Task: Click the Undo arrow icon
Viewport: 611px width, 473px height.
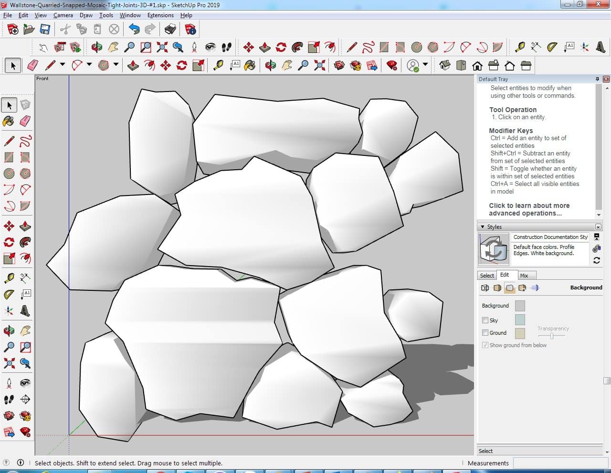Action: click(134, 30)
